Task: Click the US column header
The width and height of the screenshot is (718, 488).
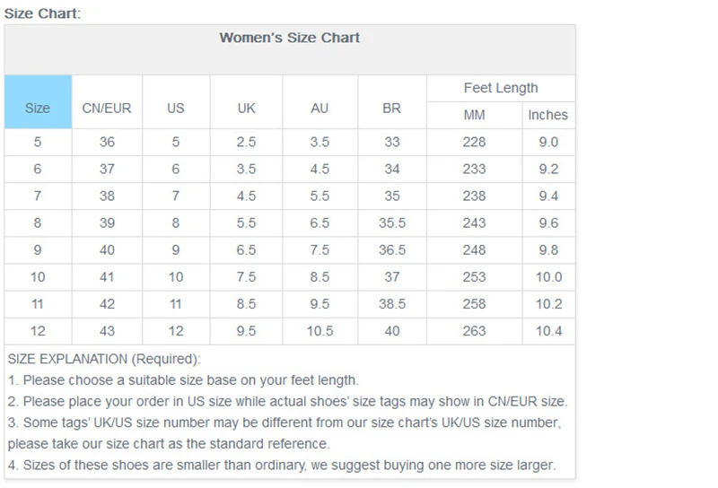Action: [176, 108]
